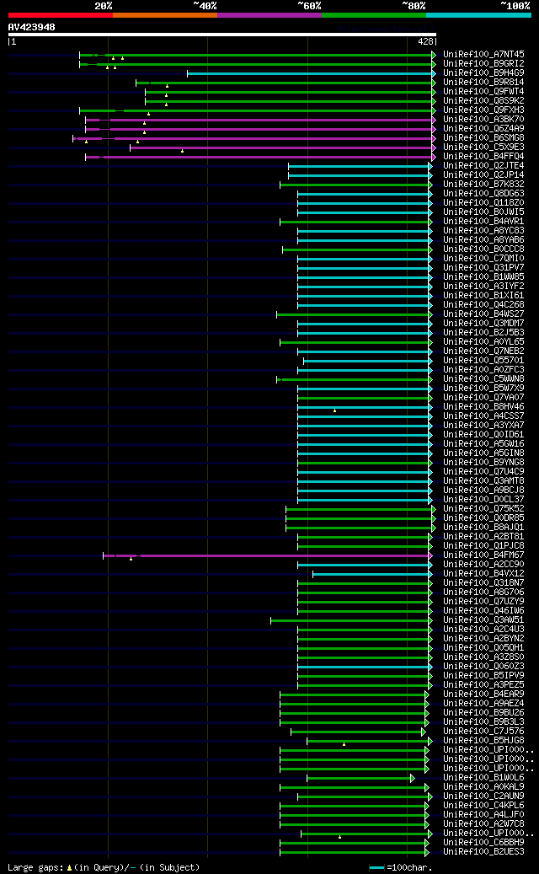Click hit label UniRef100_Q318N7
539x874 pixels.
[483, 583]
